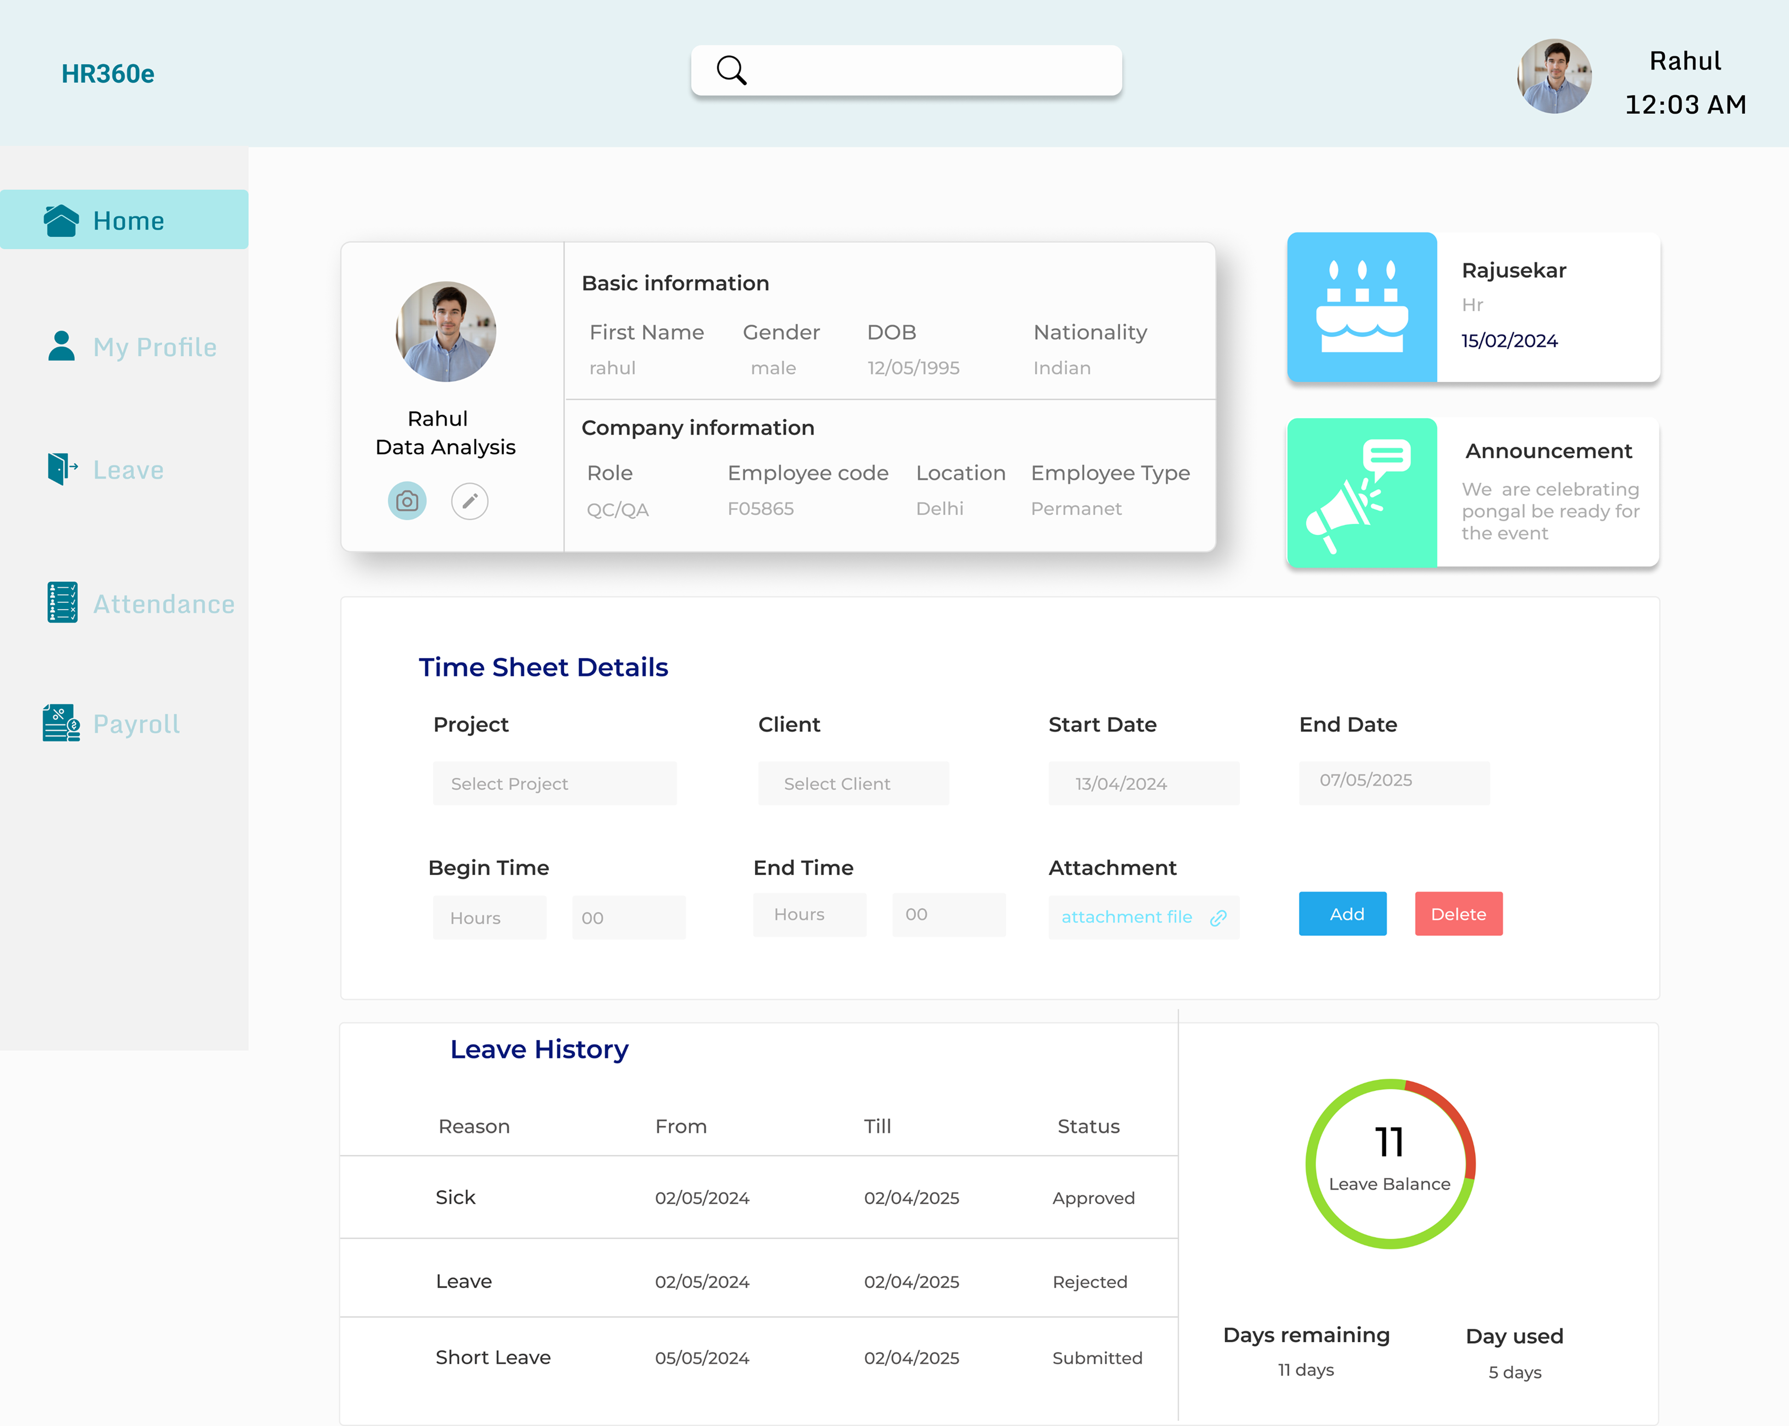Click the link icon next to attachment file
The image size is (1789, 1426).
click(x=1218, y=918)
